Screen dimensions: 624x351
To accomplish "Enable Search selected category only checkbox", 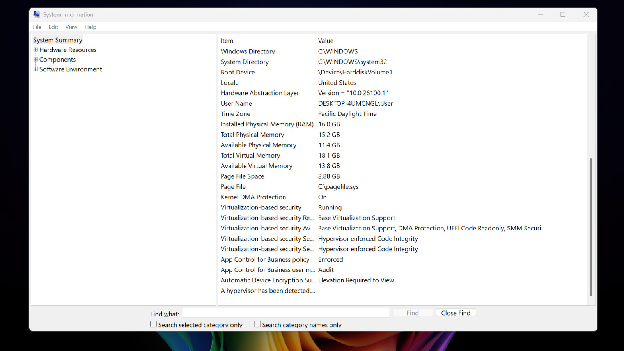I will (x=154, y=324).
